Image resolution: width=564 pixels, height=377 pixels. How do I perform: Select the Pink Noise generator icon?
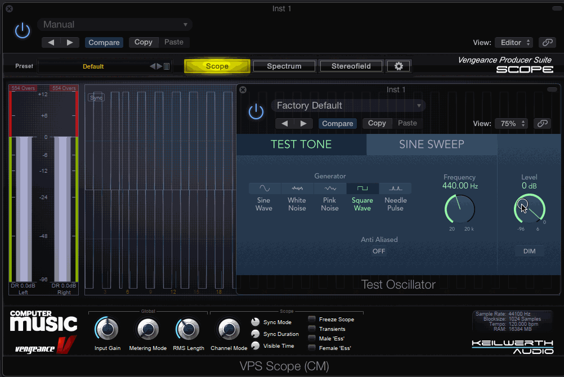pos(330,188)
